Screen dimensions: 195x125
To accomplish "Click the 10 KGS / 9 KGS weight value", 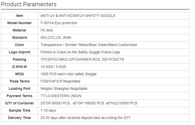I will pyautogui.click(x=53, y=67).
